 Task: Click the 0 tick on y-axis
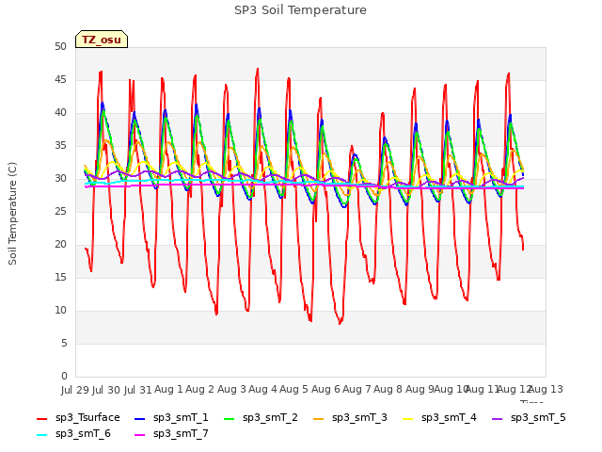click(x=64, y=377)
